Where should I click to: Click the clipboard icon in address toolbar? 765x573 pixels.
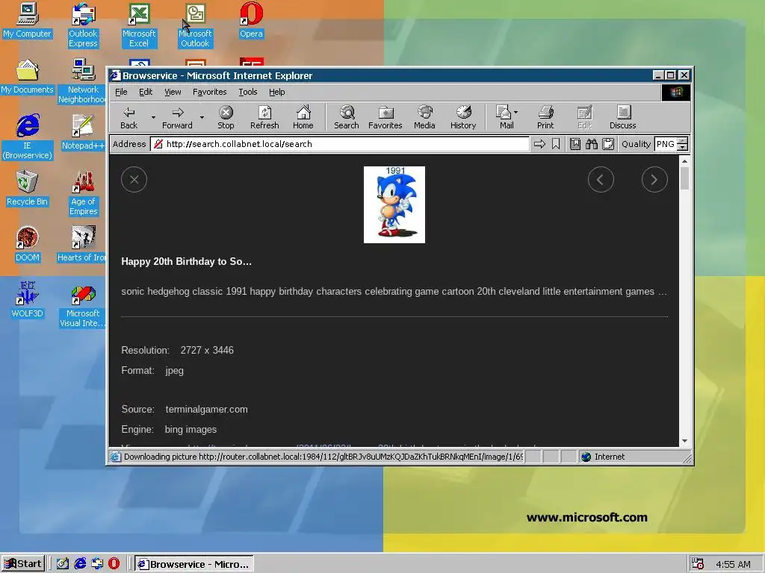click(x=608, y=144)
